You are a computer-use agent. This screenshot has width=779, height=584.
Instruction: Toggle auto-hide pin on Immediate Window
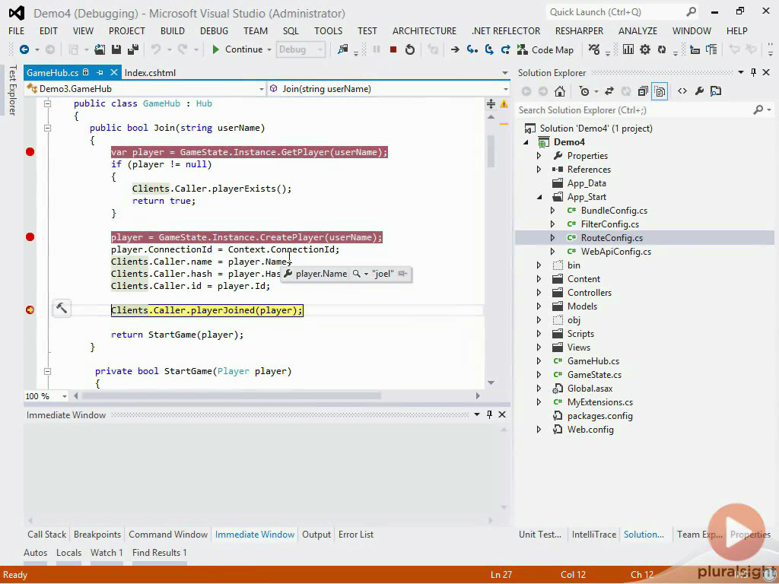click(x=489, y=414)
